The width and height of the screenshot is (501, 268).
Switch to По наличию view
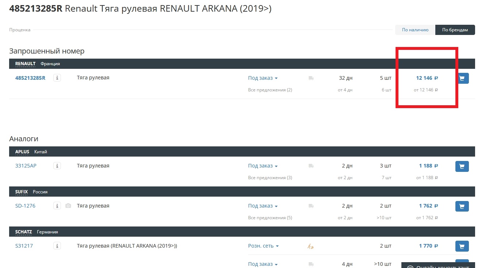pyautogui.click(x=415, y=30)
